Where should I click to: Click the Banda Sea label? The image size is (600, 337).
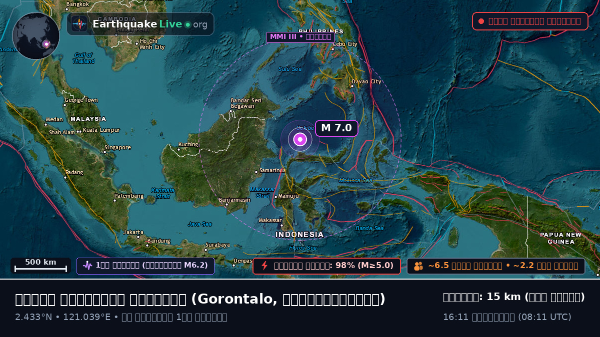tap(369, 228)
